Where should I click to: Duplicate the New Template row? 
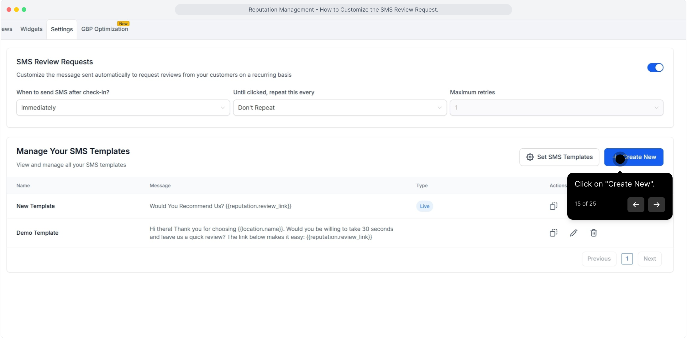(x=553, y=206)
